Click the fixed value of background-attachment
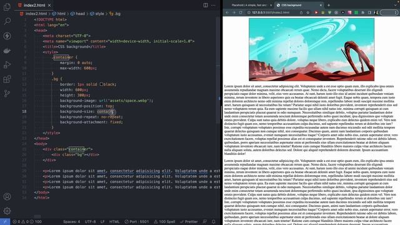 pyautogui.click(x=115, y=122)
